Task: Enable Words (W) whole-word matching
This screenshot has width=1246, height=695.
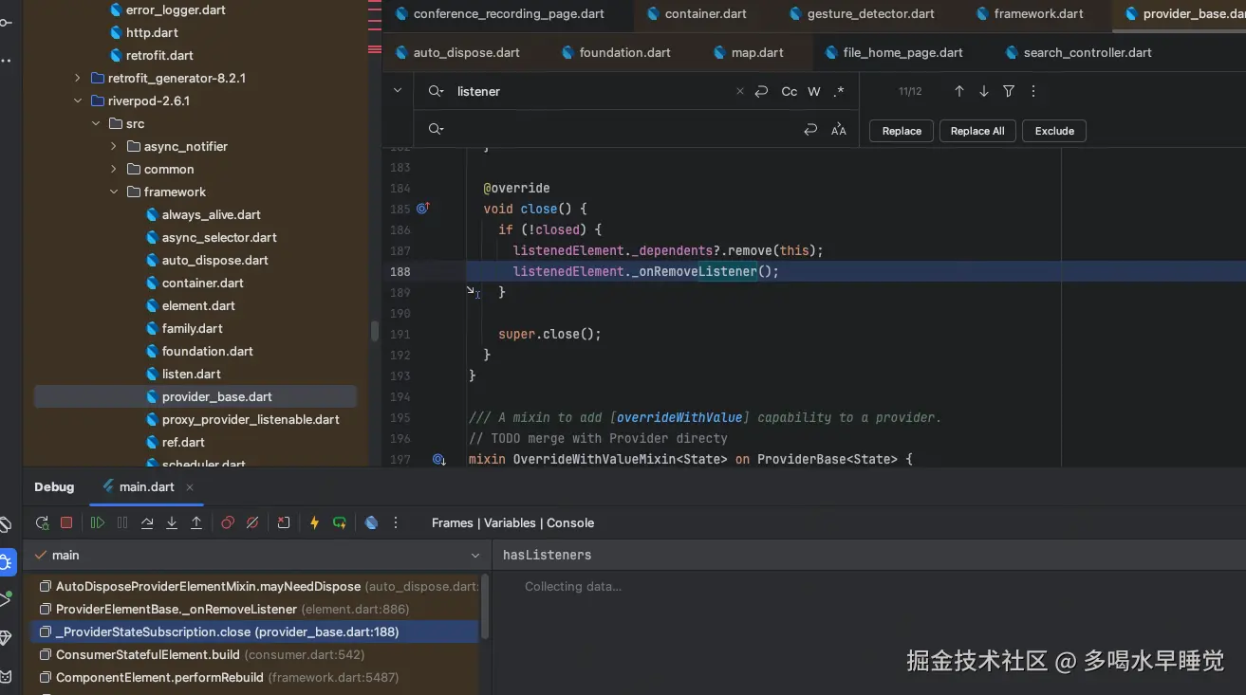Action: point(814,91)
